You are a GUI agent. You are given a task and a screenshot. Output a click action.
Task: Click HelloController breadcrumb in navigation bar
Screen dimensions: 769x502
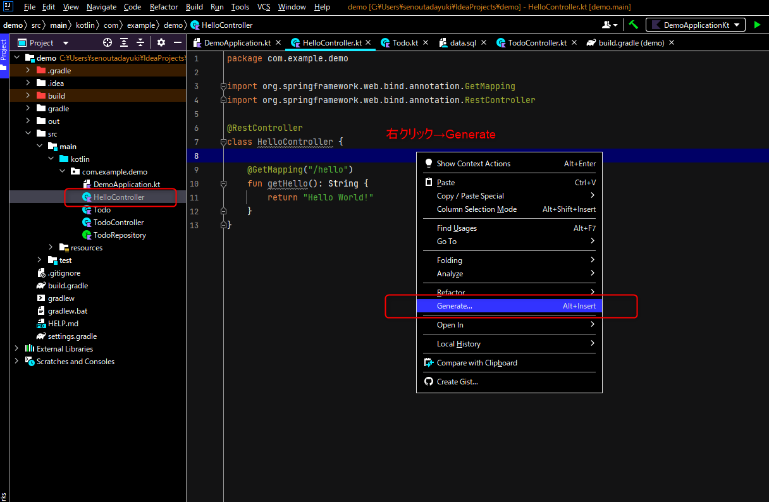(x=221, y=25)
